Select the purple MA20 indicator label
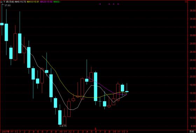 (46, 2)
